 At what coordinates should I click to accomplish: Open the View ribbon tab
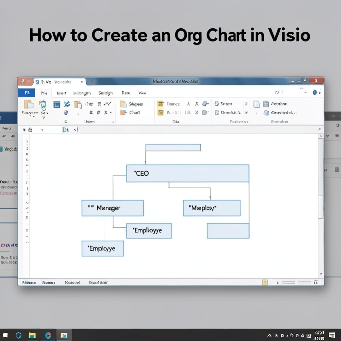142,93
